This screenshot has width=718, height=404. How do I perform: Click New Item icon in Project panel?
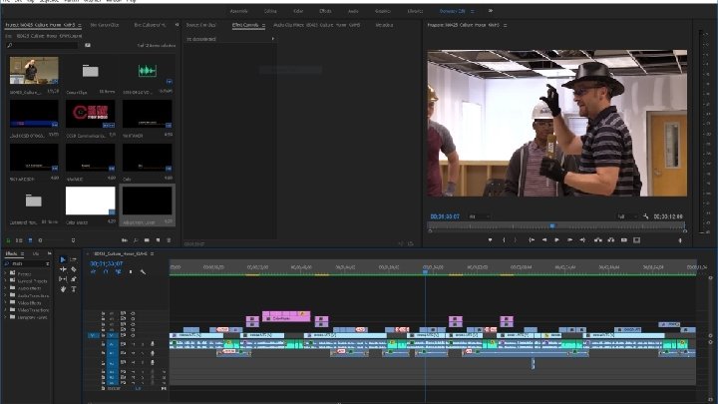point(158,240)
